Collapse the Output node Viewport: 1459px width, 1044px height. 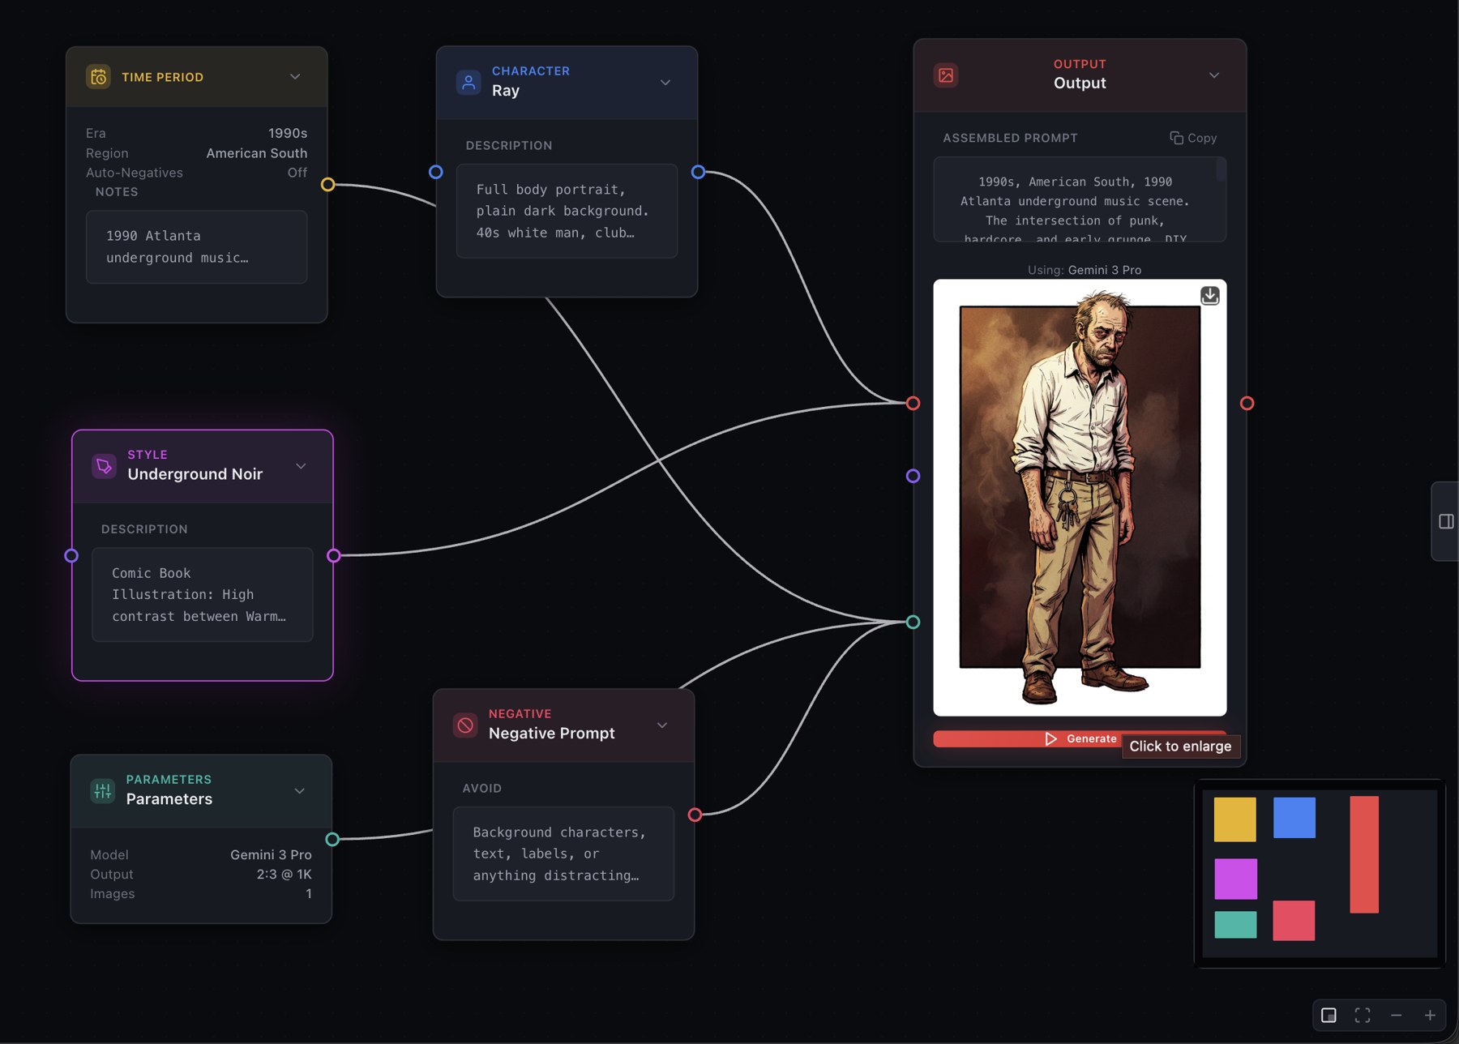pos(1214,75)
